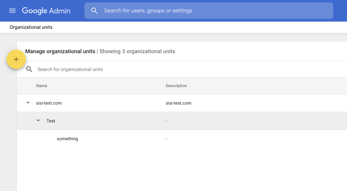Click the organizational units search magnifier icon
The height and width of the screenshot is (191, 347).
(x=29, y=69)
